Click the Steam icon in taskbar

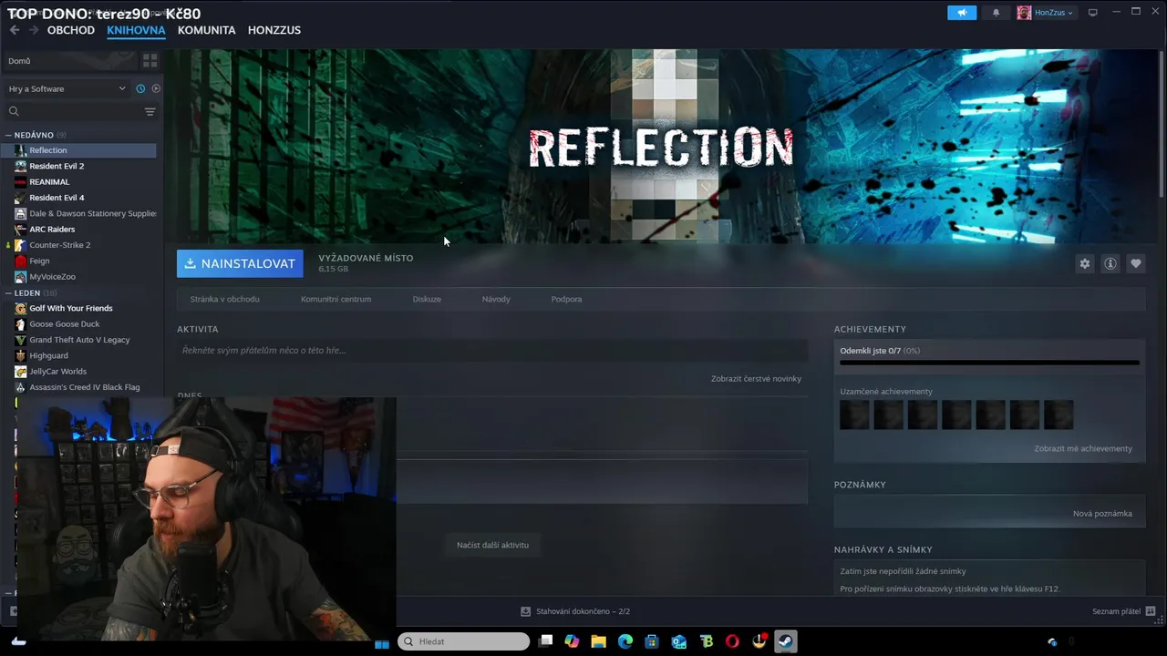click(x=785, y=641)
